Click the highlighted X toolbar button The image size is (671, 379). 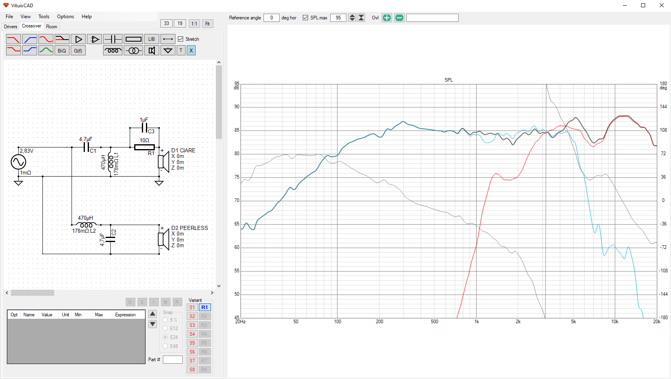point(191,51)
